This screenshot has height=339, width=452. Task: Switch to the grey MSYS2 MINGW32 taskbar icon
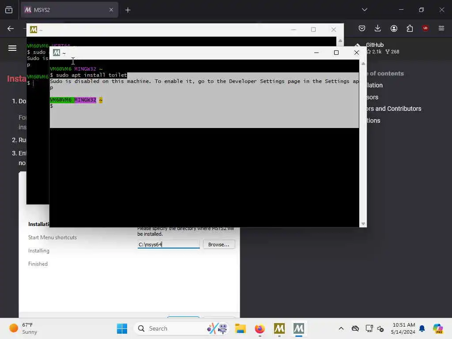point(299,328)
